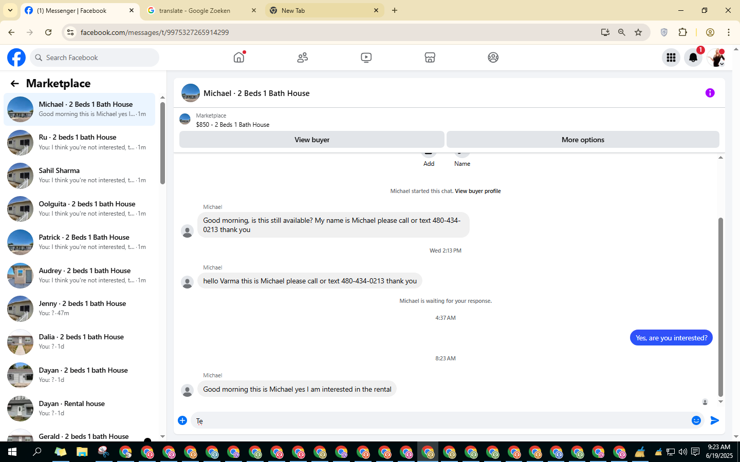
Task: Open the $850 - 2 Beds 1 Bath House listing
Action: [233, 125]
